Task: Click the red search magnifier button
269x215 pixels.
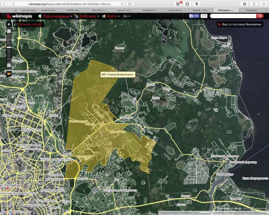Action: tap(260, 16)
